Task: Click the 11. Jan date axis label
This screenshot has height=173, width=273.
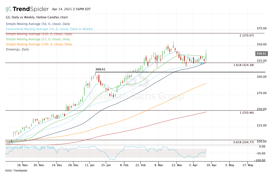Action: point(90,165)
